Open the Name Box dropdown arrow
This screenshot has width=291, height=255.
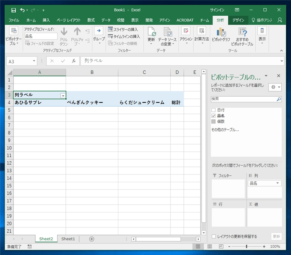(x=34, y=61)
